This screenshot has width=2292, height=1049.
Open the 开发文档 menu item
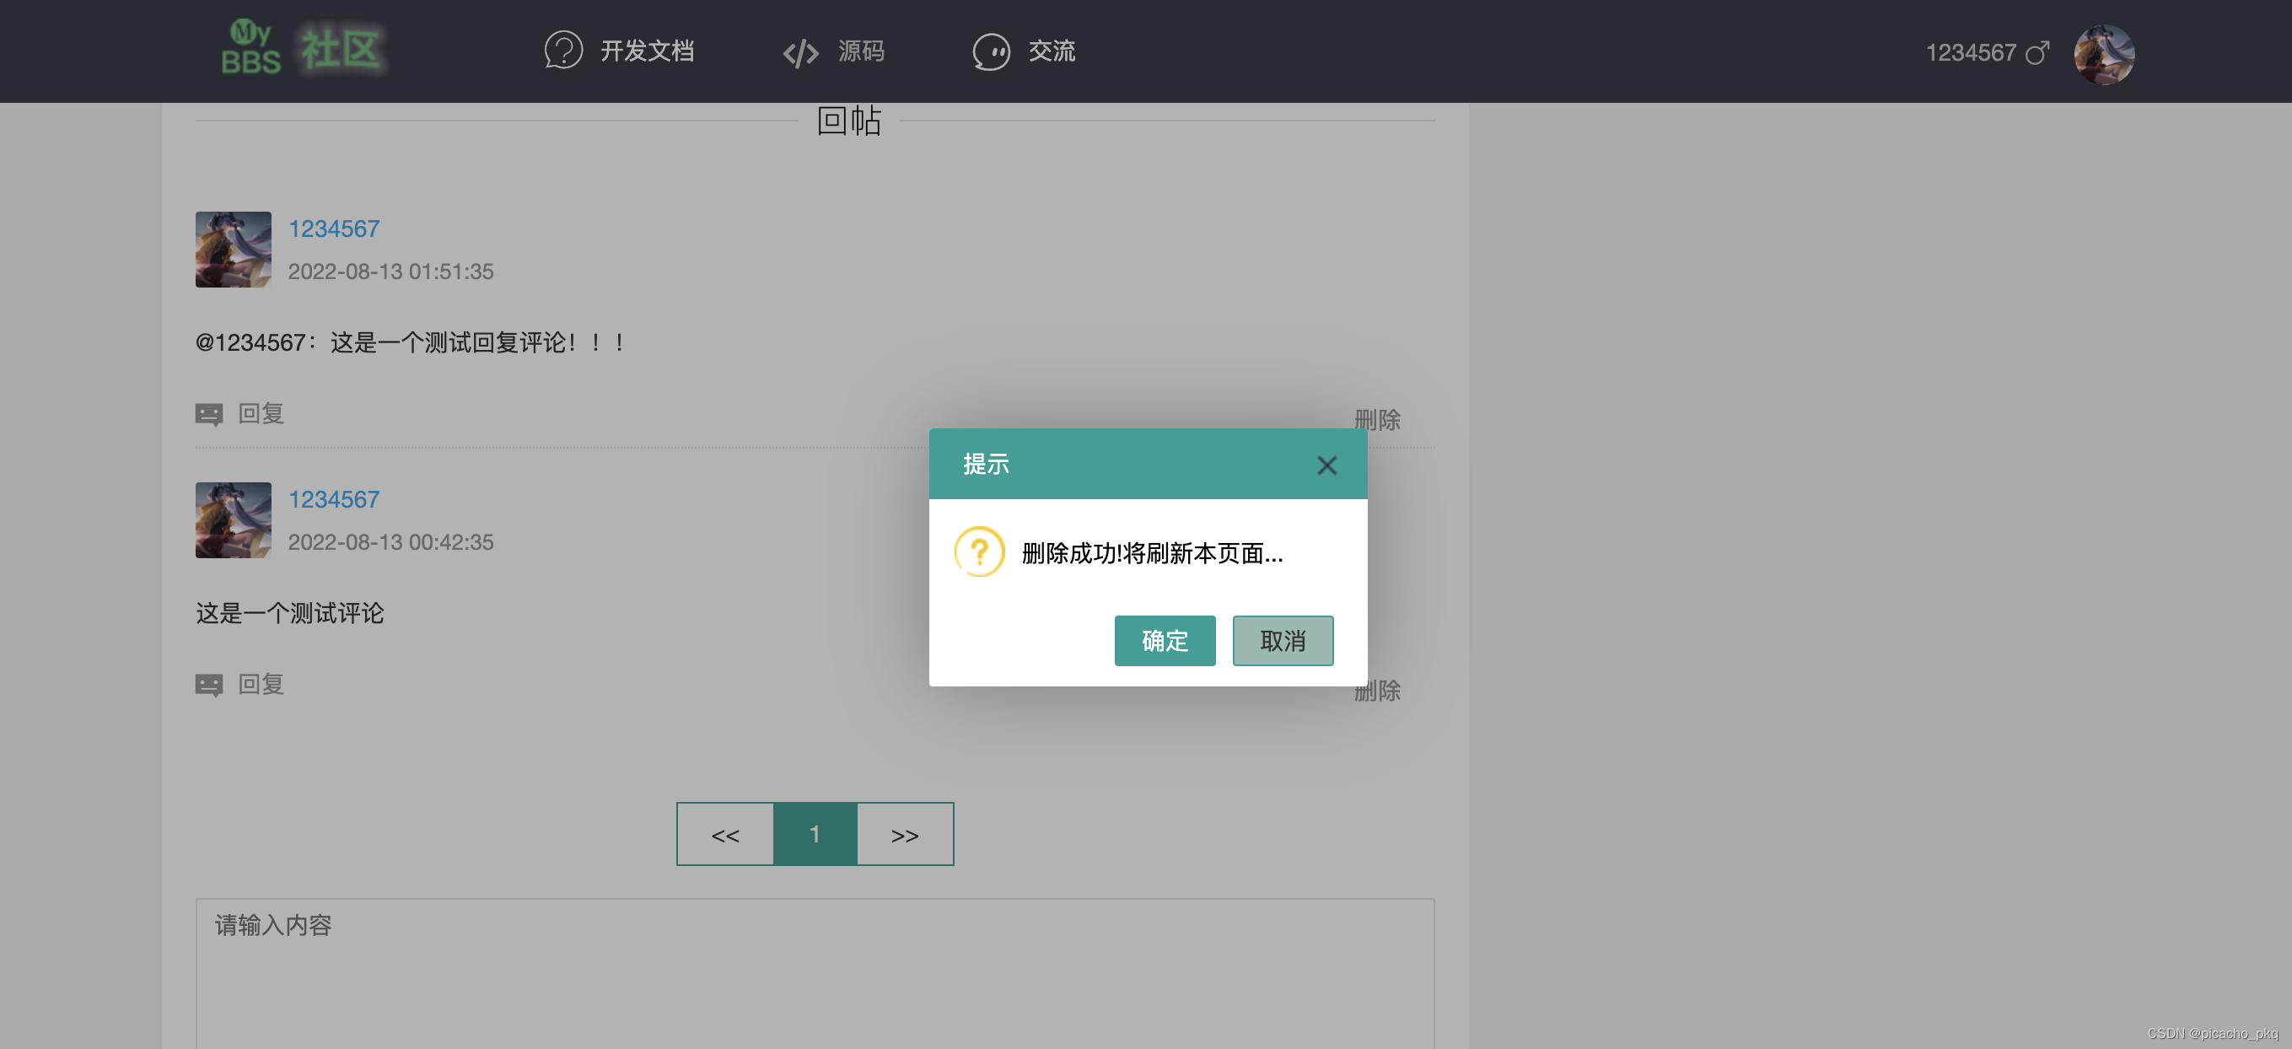(x=647, y=51)
